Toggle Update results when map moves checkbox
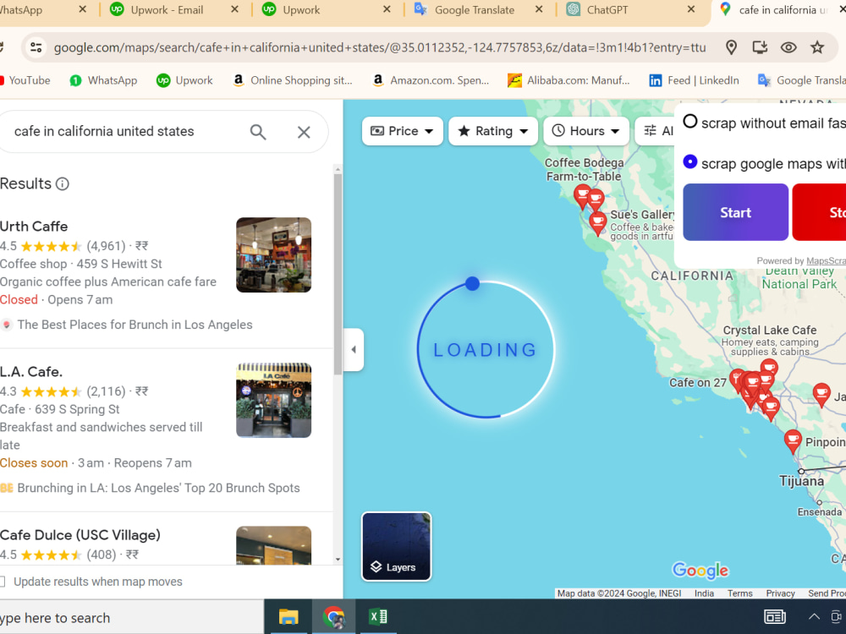846x634 pixels. click(3, 582)
